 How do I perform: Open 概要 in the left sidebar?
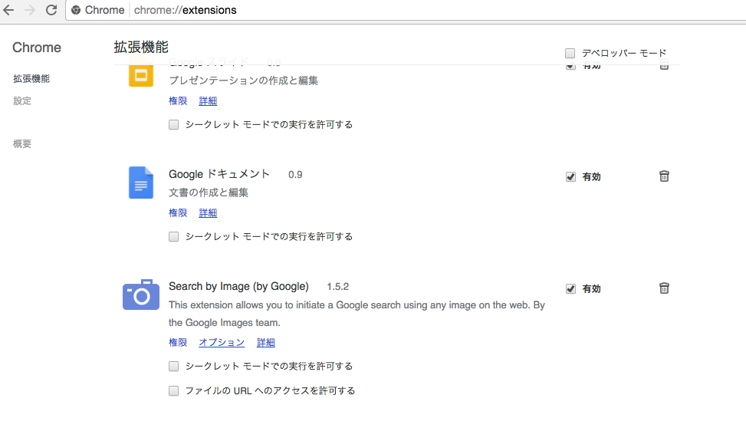[x=22, y=143]
